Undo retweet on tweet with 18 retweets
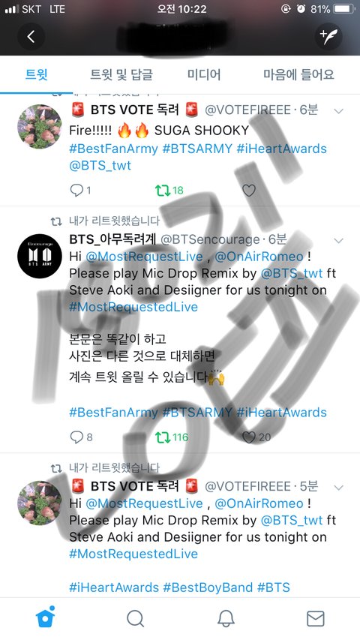The width and height of the screenshot is (360, 640). pos(163,190)
